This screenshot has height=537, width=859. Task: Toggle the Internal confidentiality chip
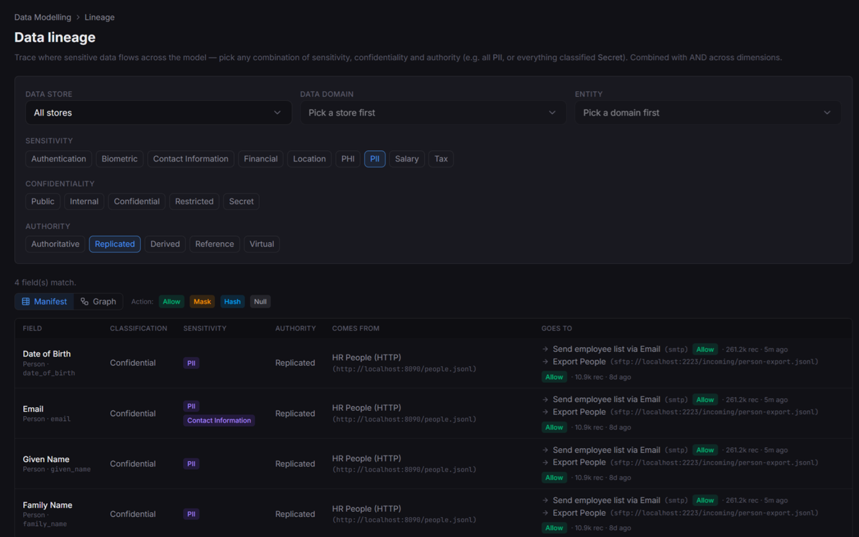(x=84, y=201)
